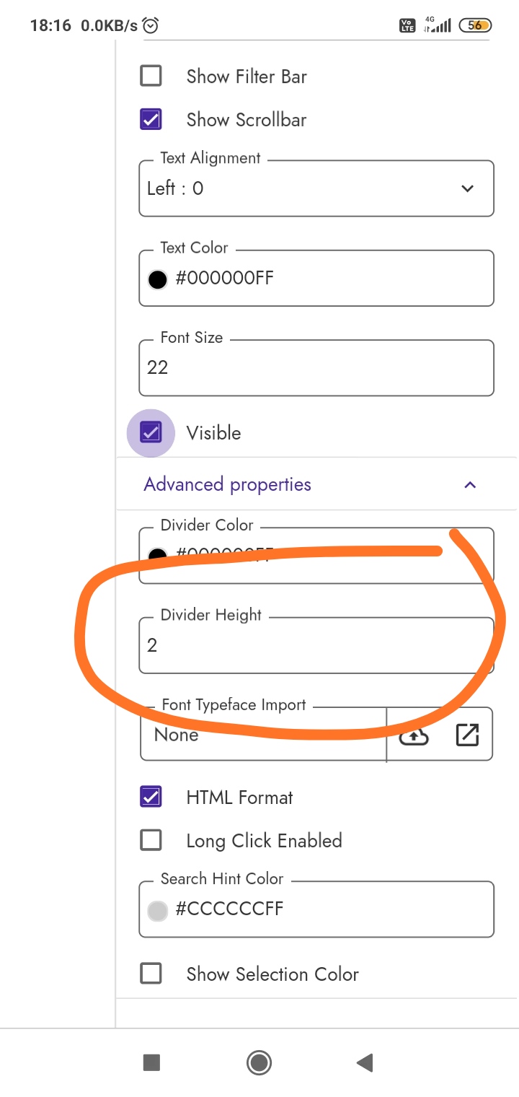
Task: Uncheck the Show Scrollbar checkbox
Action: click(x=151, y=119)
